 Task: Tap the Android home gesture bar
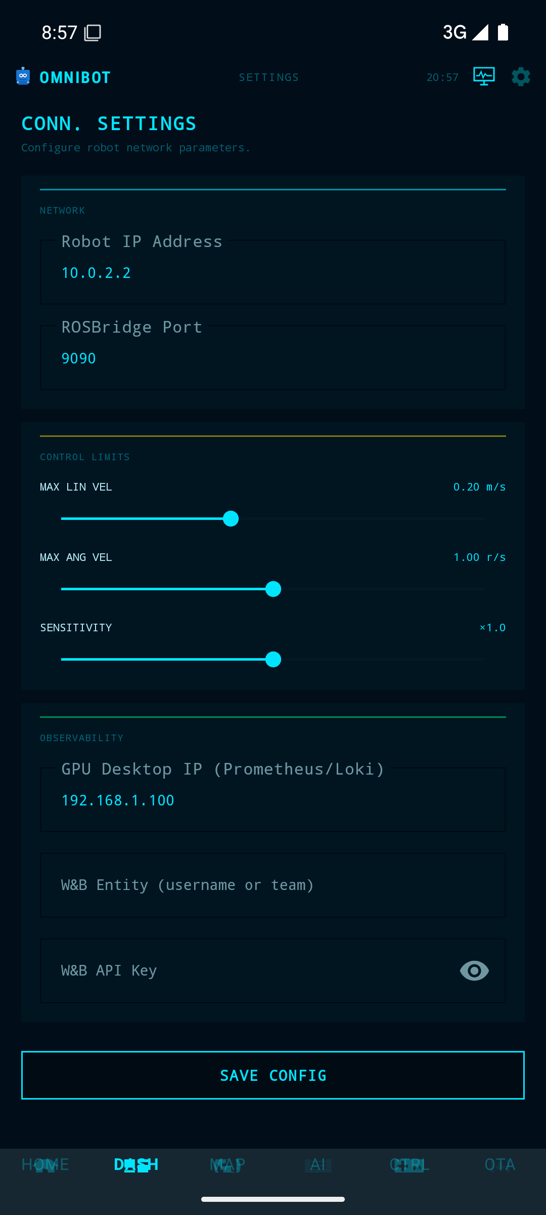pyautogui.click(x=273, y=1199)
